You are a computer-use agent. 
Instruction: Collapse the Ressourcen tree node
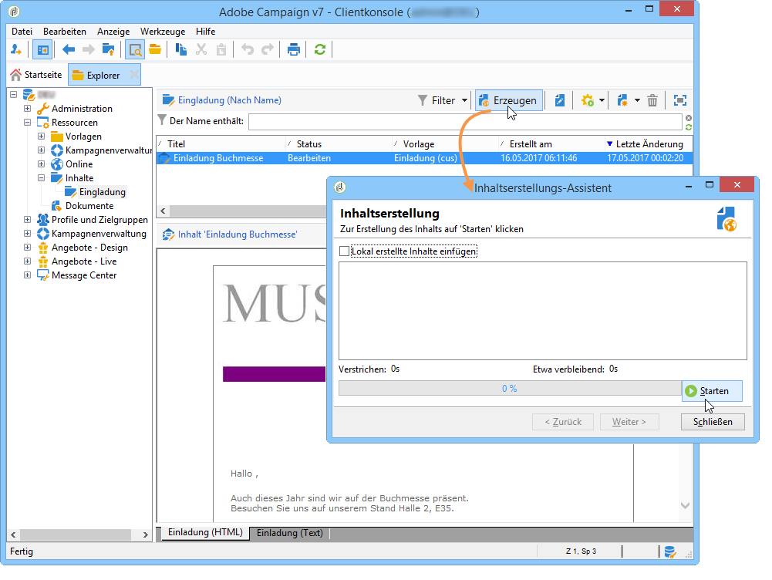(x=28, y=122)
